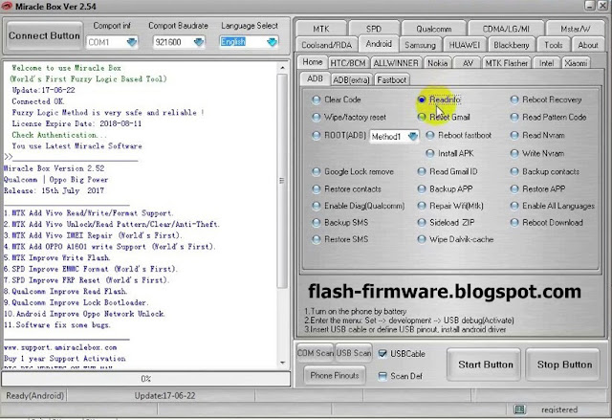Choose the Read Nvram option
Image resolution: width=612 pixels, height=420 pixels.
click(537, 136)
